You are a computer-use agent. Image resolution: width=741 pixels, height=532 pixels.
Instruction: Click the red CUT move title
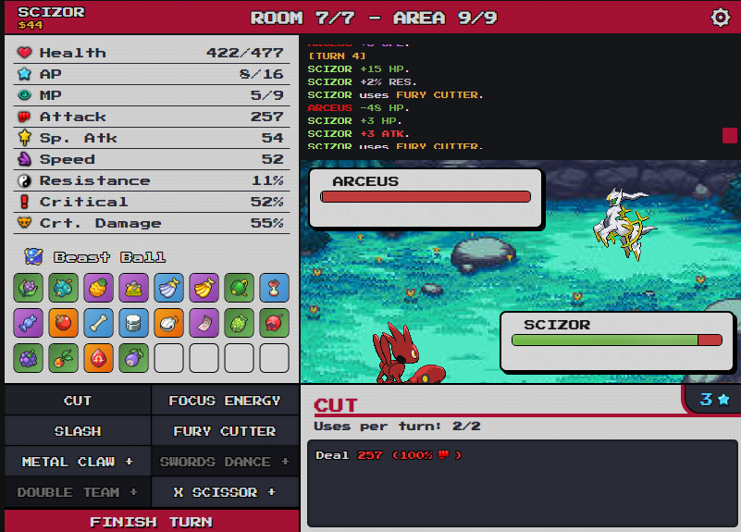click(x=336, y=405)
